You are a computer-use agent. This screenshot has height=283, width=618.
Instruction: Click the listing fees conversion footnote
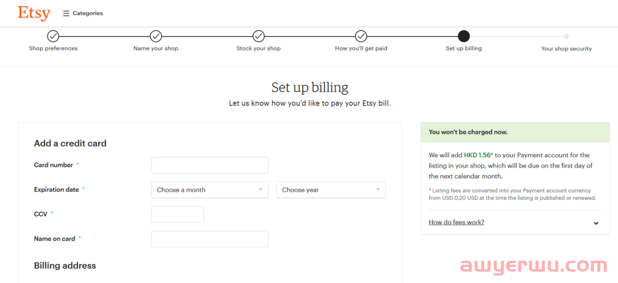[512, 194]
